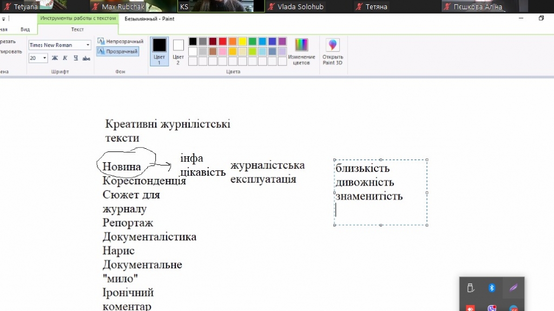
Task: Select Непрозрачный background option
Action: pyautogui.click(x=121, y=41)
